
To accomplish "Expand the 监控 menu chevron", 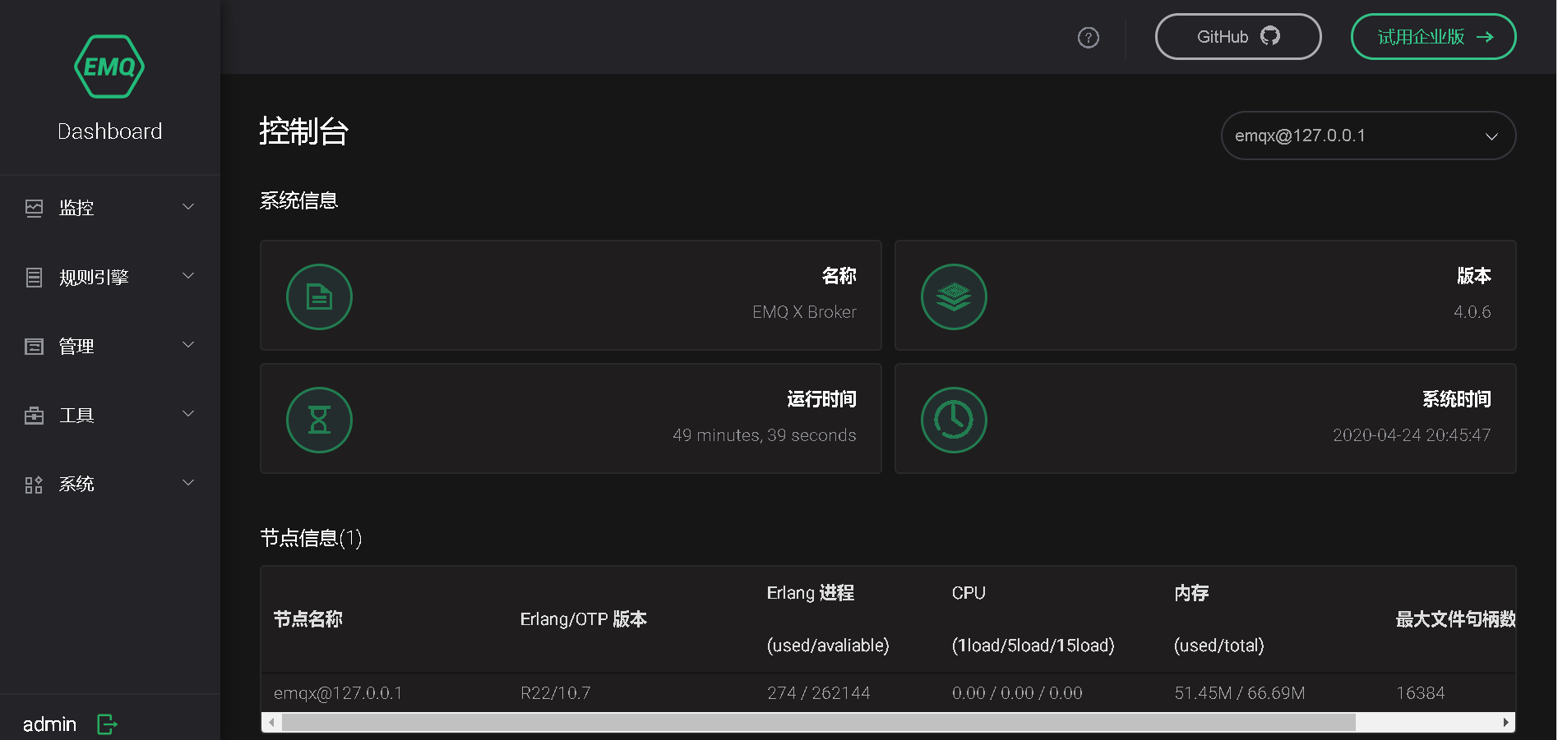I will [188, 207].
